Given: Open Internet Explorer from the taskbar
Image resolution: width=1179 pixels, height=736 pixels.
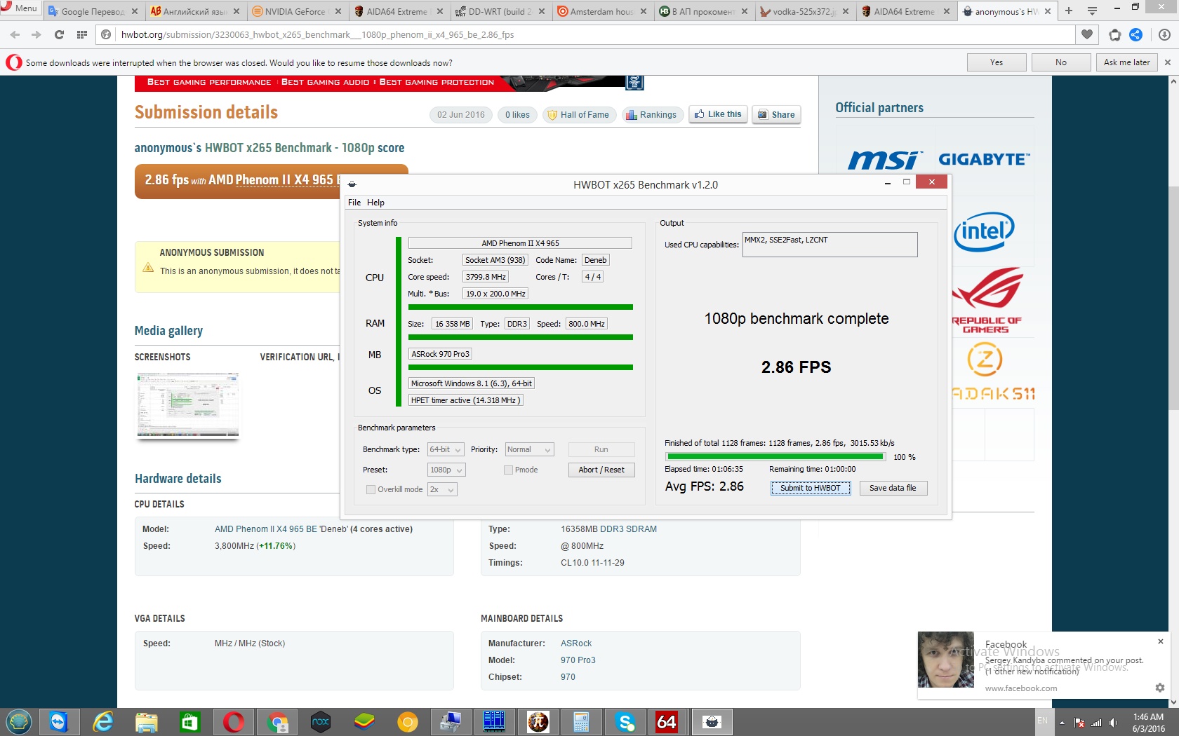Looking at the screenshot, I should click(x=102, y=722).
